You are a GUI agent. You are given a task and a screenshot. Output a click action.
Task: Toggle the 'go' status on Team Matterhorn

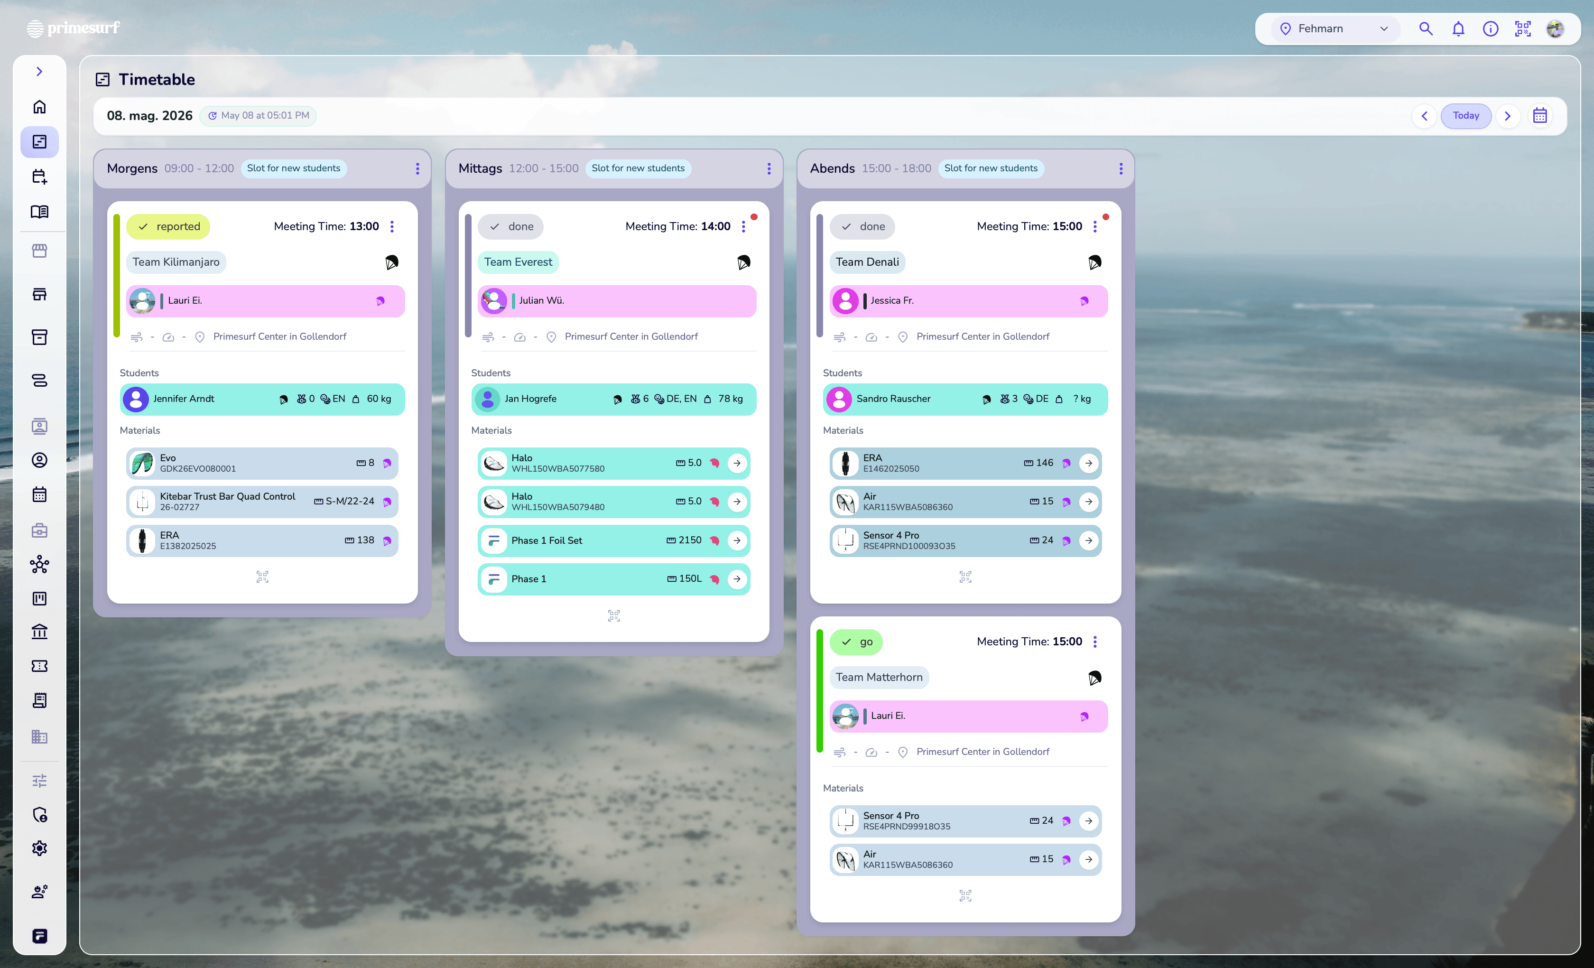(x=856, y=642)
